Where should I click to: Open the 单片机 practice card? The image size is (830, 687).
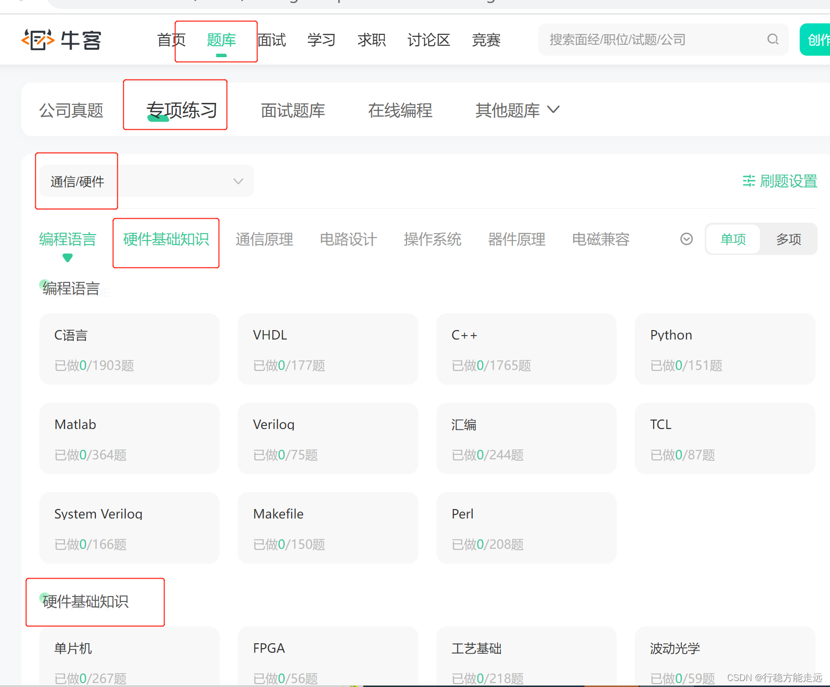[129, 656]
